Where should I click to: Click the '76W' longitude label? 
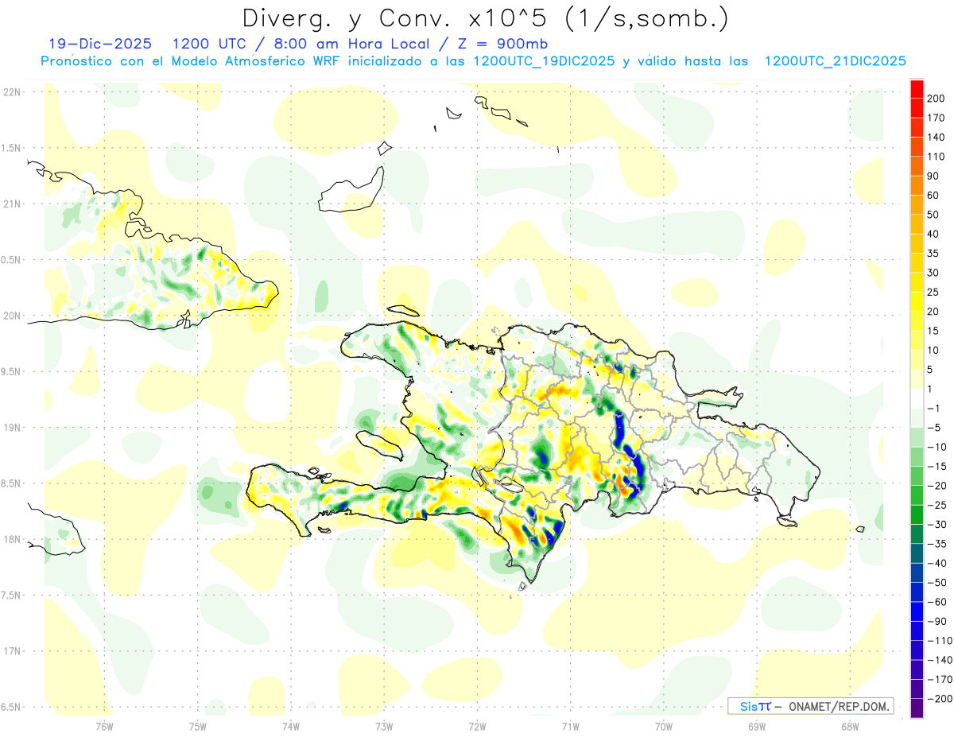(x=104, y=726)
